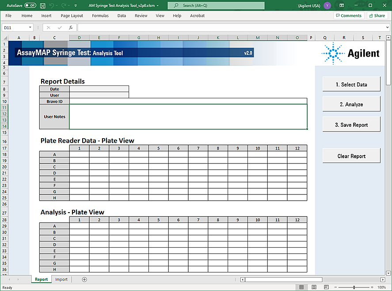The image size is (392, 291).
Task: Click the zoom out minus button
Action: coord(335,287)
